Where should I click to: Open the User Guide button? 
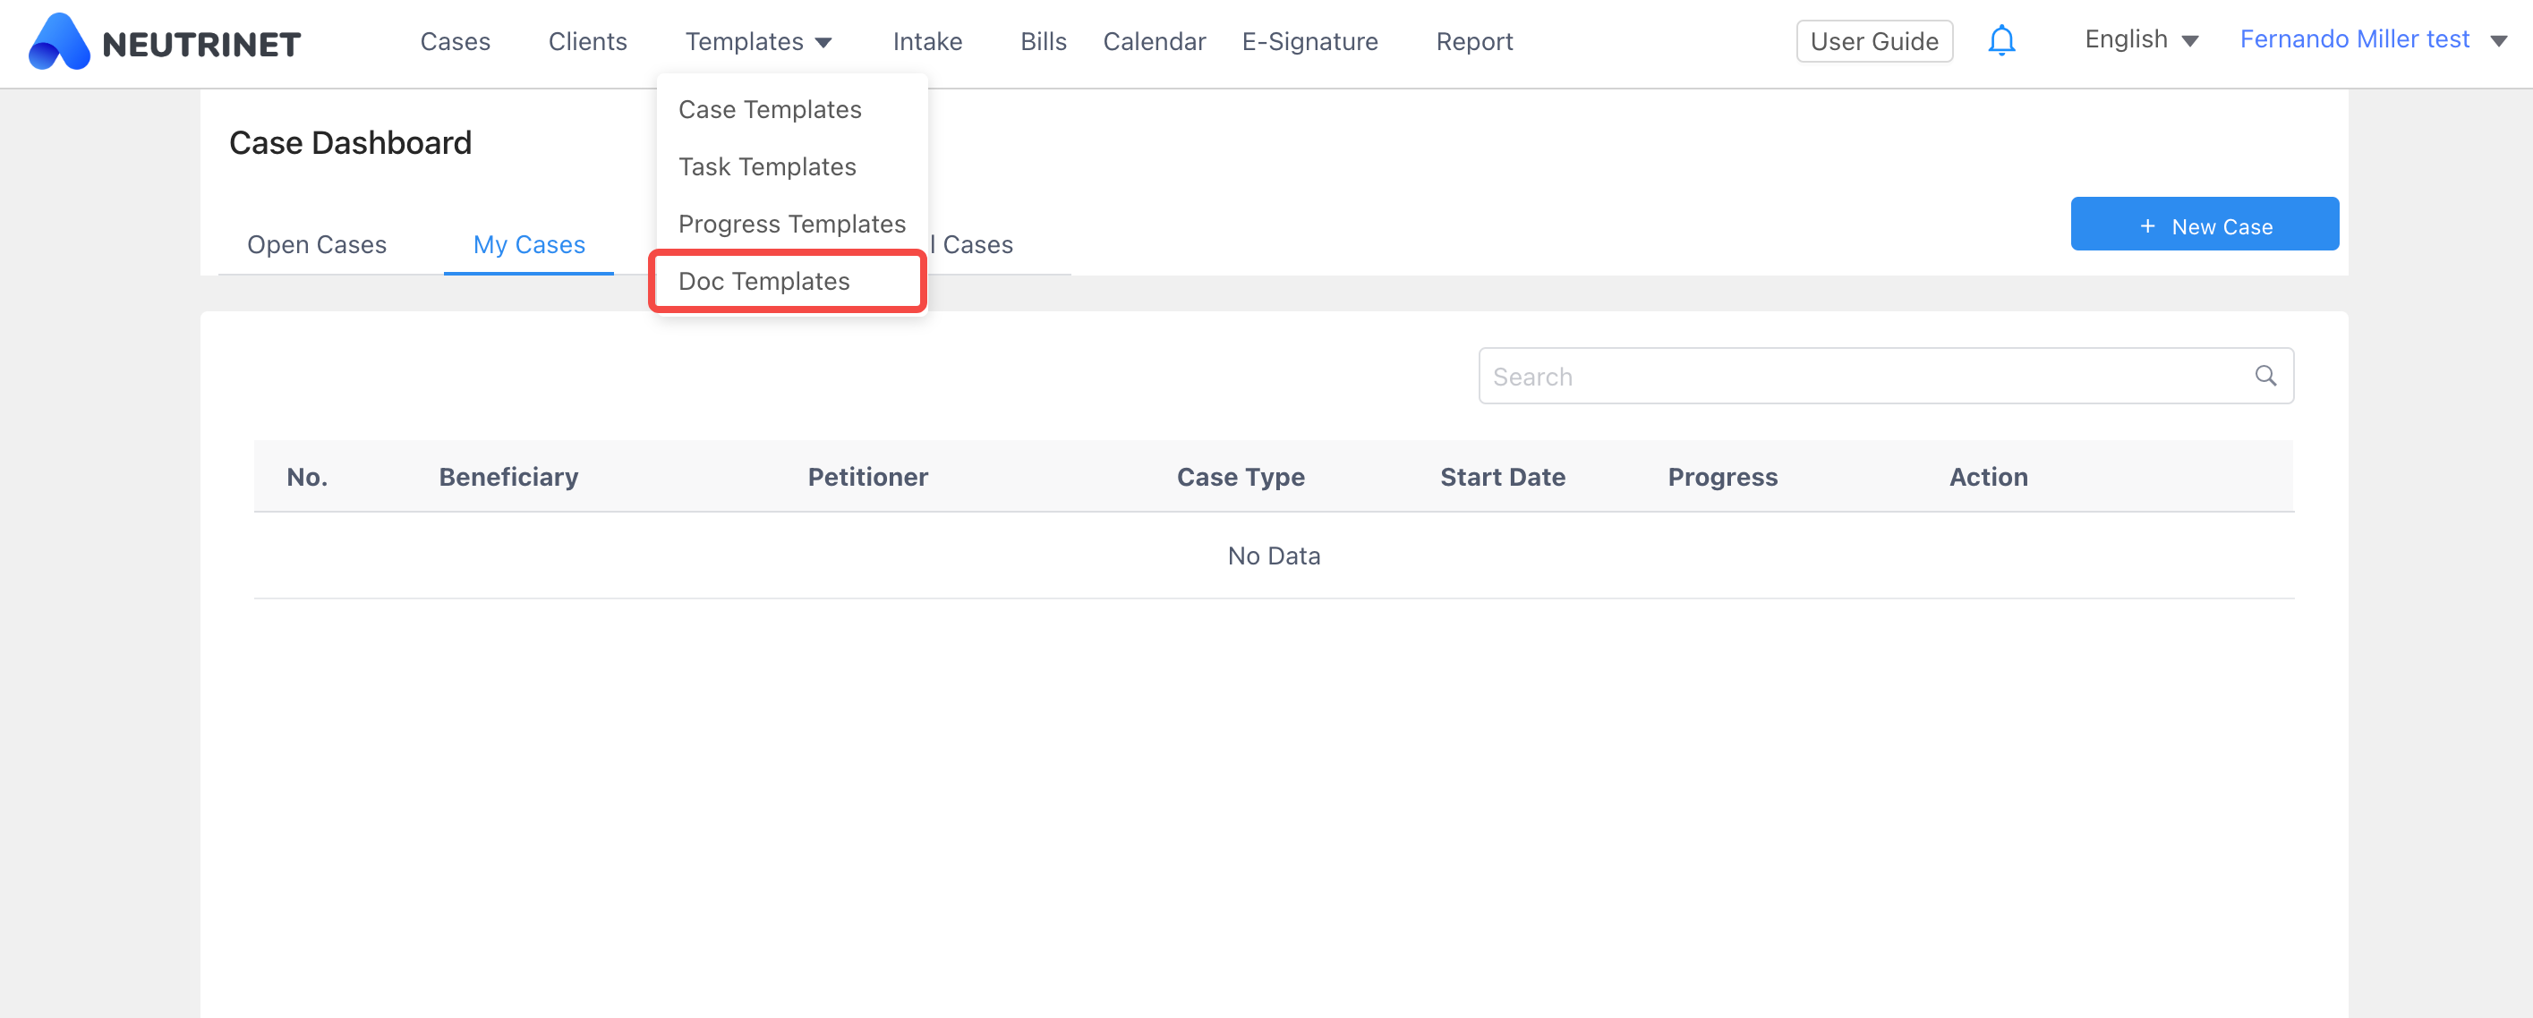coord(1873,41)
